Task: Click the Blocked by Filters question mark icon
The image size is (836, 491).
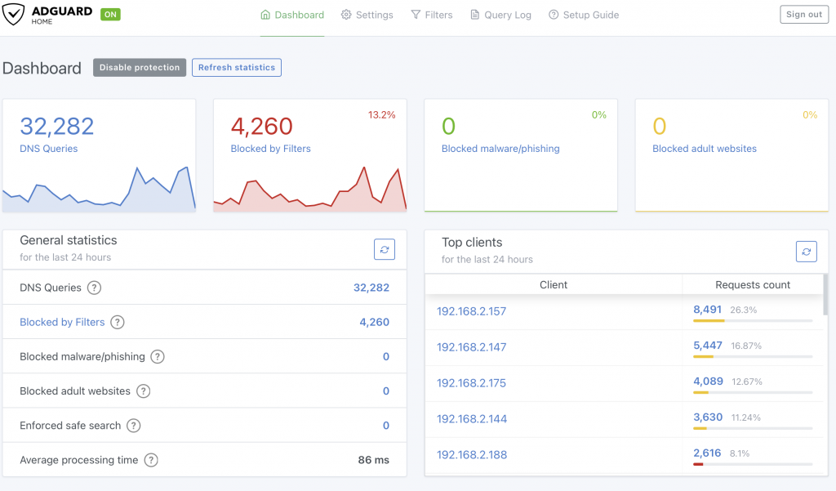Action: coord(117,322)
